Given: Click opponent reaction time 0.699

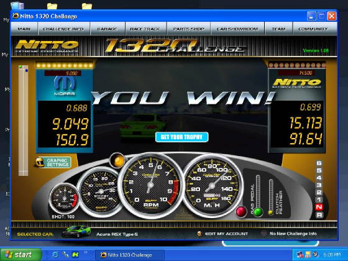Looking at the screenshot, I should coord(310,107).
